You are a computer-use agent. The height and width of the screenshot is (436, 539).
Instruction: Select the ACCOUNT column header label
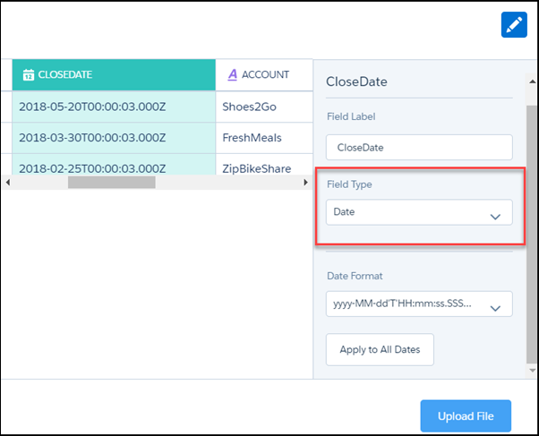[x=266, y=75]
